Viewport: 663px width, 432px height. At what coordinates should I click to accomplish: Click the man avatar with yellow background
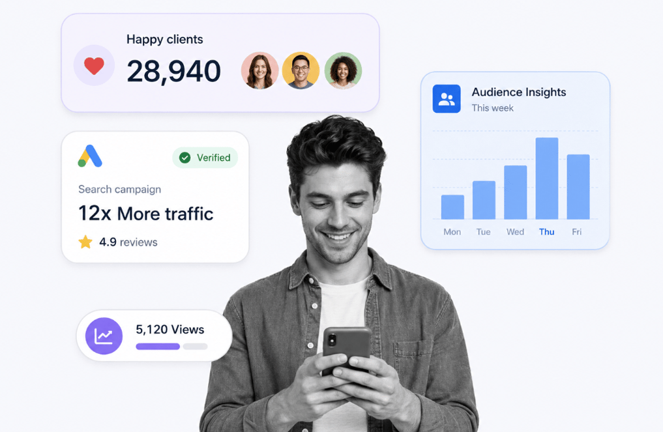301,70
